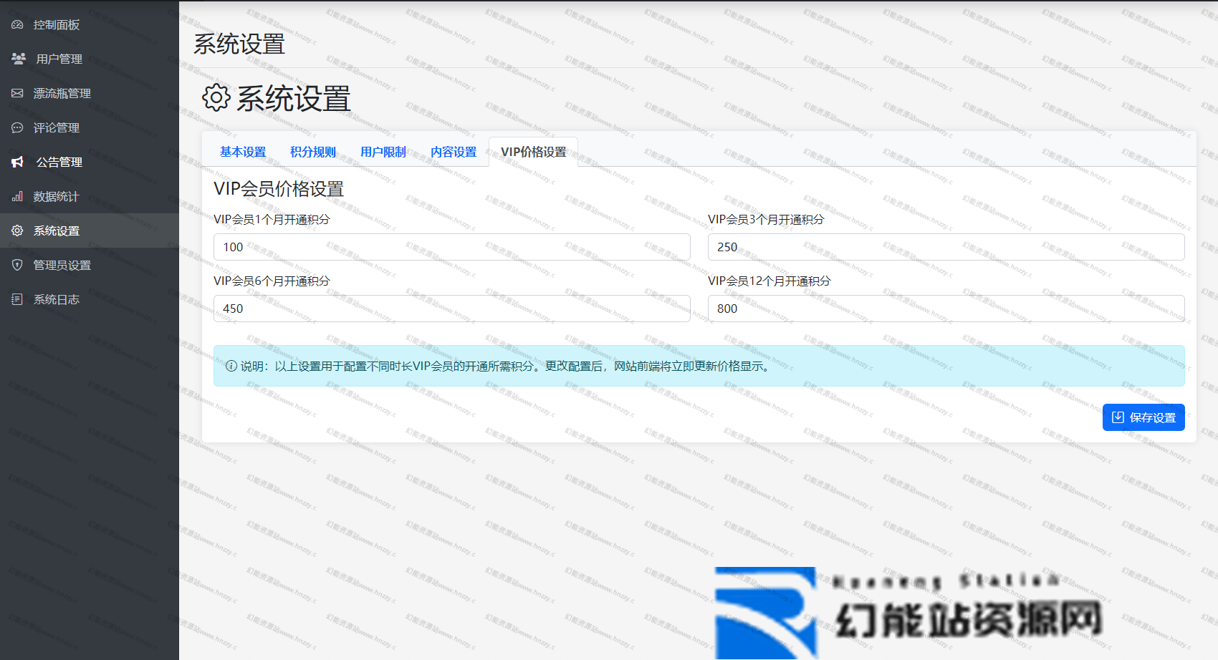This screenshot has height=660, width=1218.
Task: Click the label VIP会员12个月开通积分
Action: coord(769,281)
